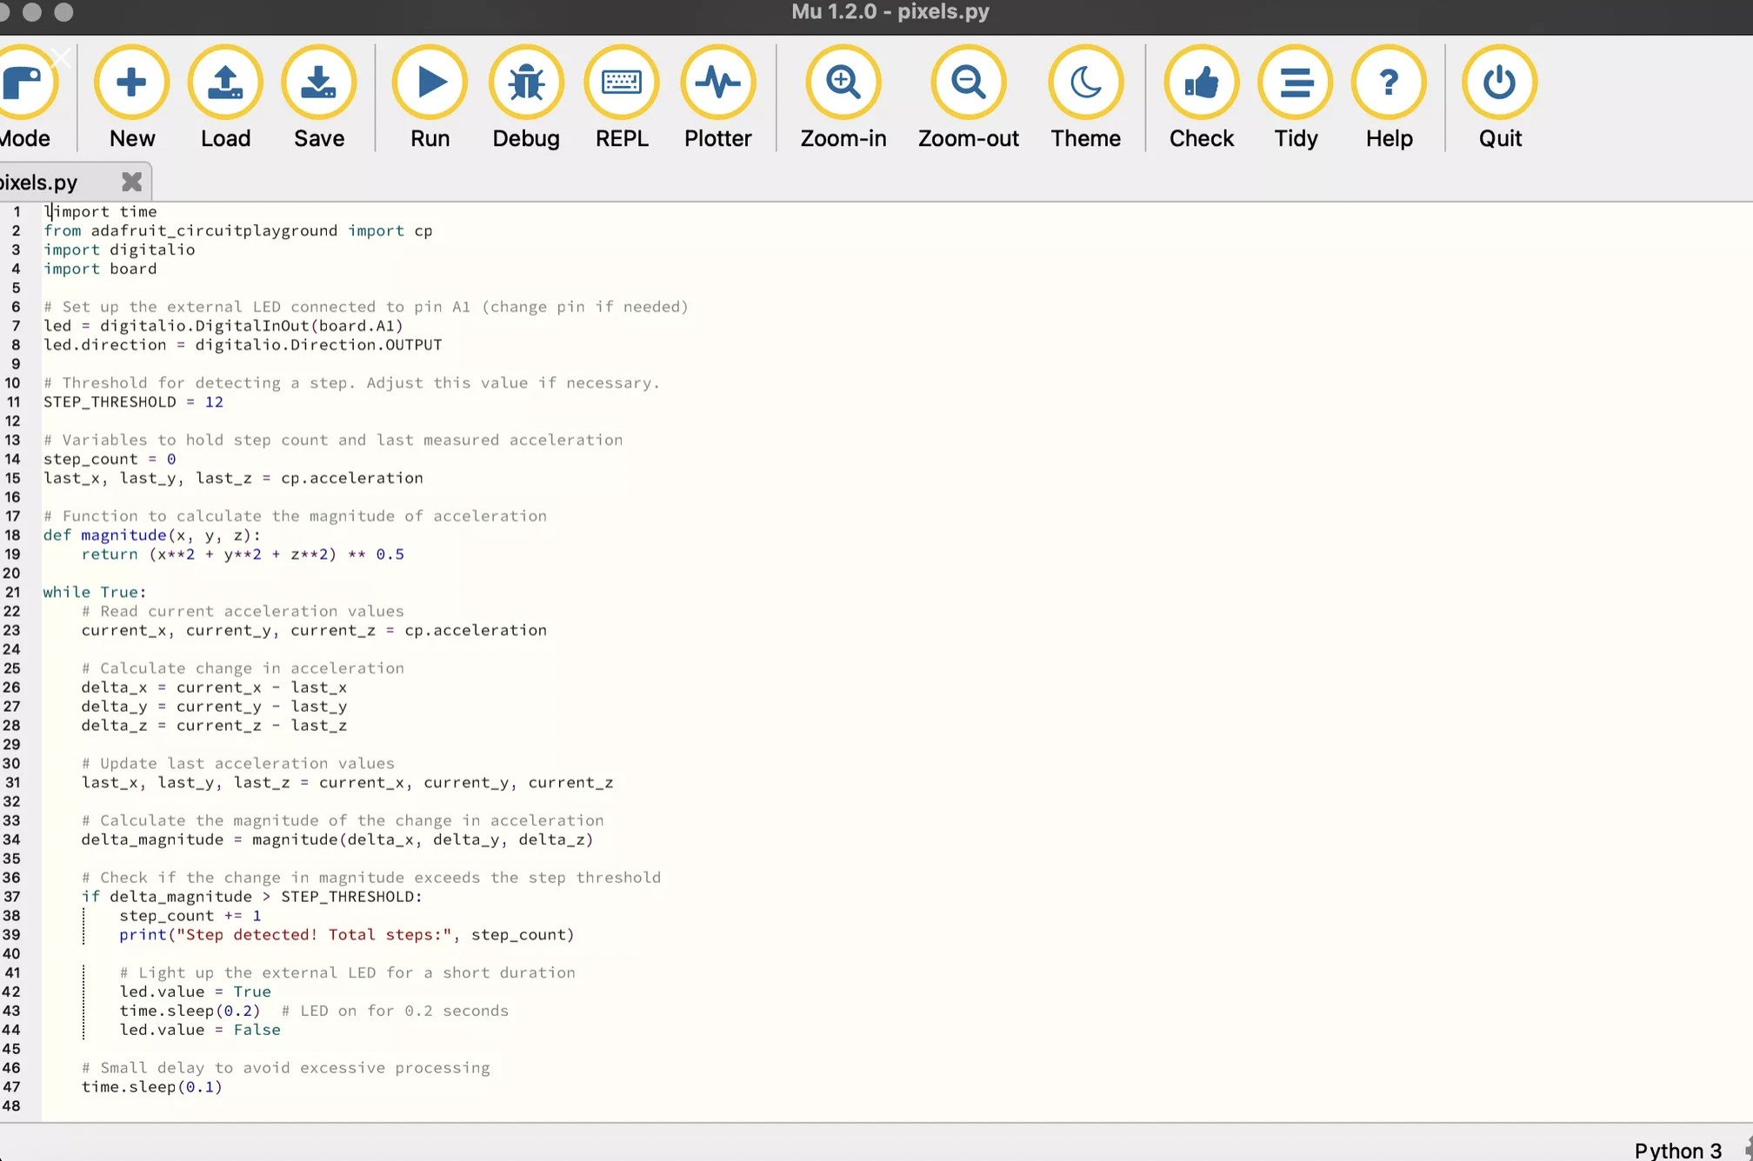The height and width of the screenshot is (1161, 1753).
Task: Click 'delta_magnitude = magnitude(...)' line
Action: 337,839
